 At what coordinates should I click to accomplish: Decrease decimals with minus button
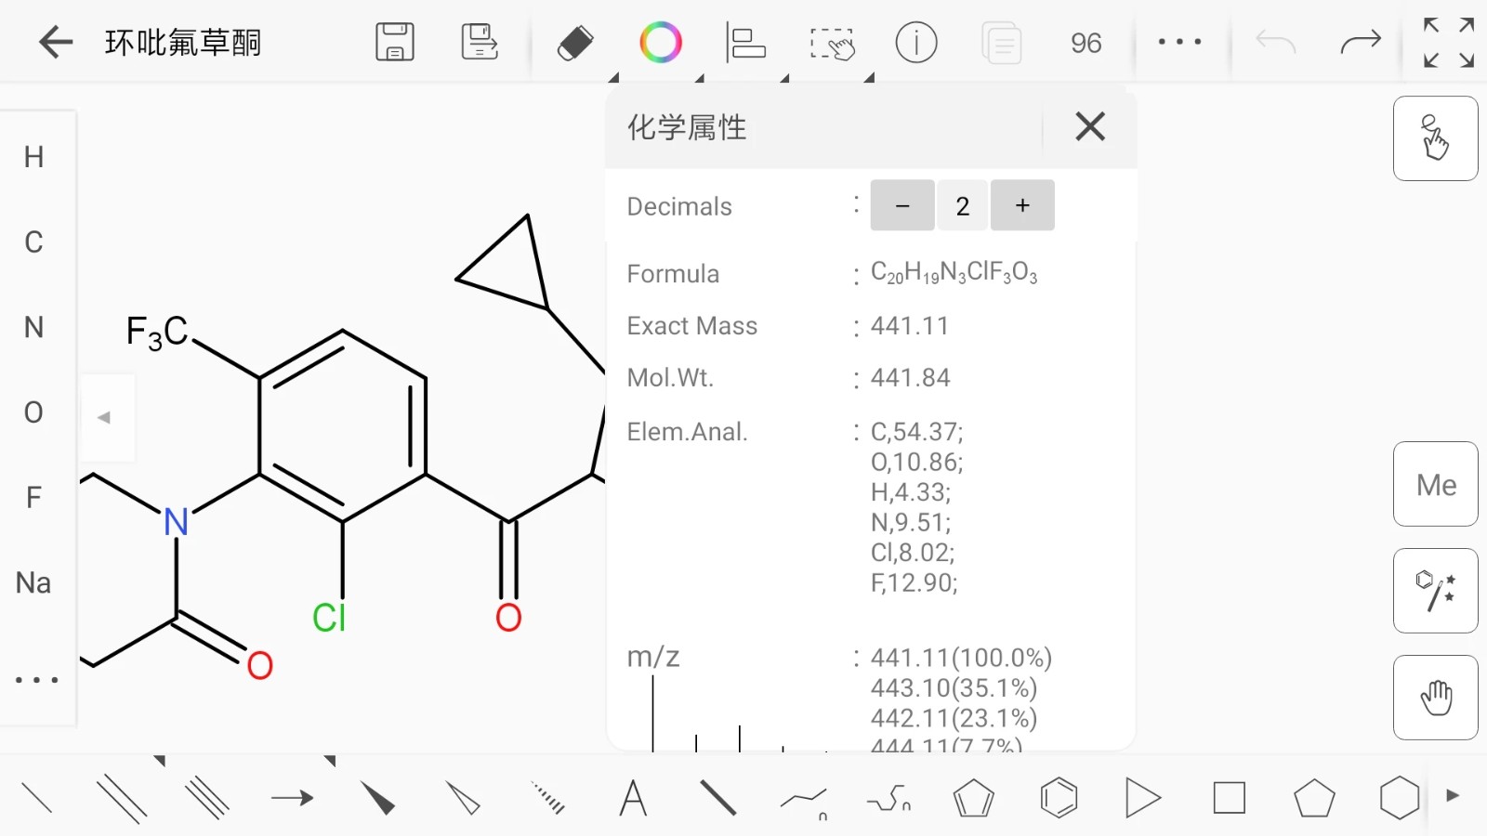pyautogui.click(x=902, y=205)
